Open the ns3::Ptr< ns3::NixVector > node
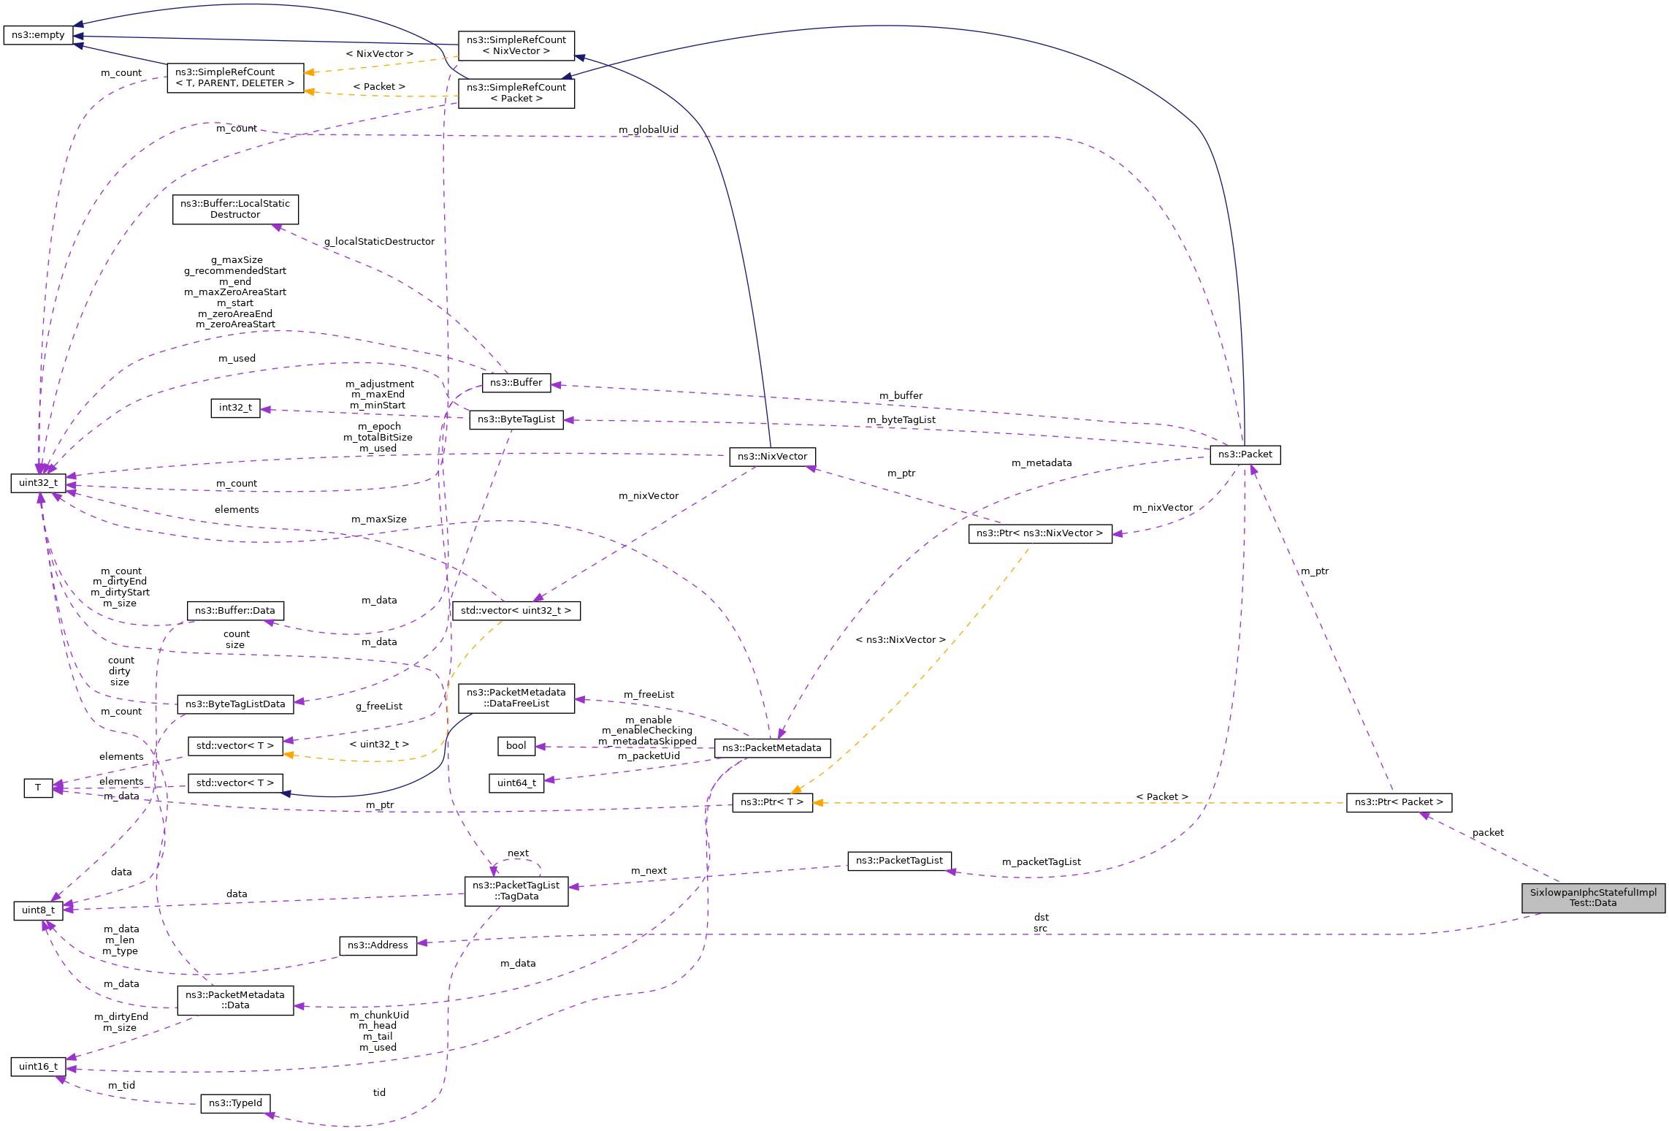The image size is (1669, 1131). (1040, 533)
